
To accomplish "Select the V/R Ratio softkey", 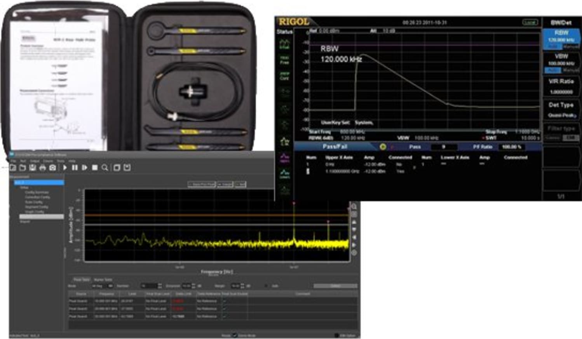I will pos(561,86).
